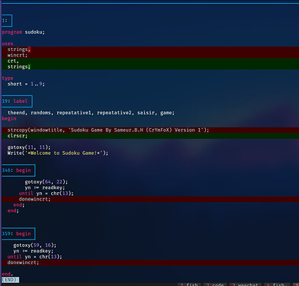Click the added 'crt,' line
Viewport: 299px width, 286px height.
(150, 61)
